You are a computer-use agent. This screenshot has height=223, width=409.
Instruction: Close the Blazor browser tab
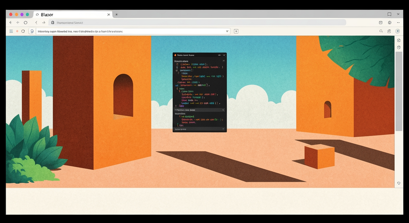tap(108, 15)
